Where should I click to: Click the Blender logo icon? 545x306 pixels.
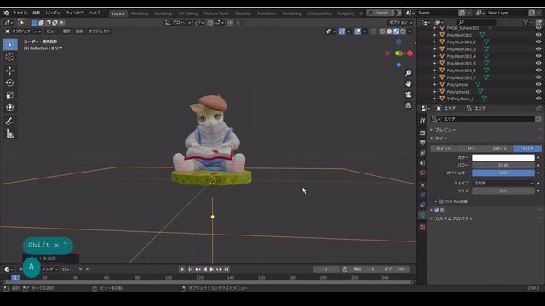[x=6, y=13]
